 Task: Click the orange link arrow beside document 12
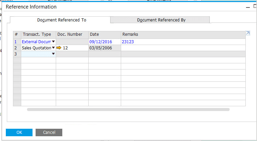59,48
